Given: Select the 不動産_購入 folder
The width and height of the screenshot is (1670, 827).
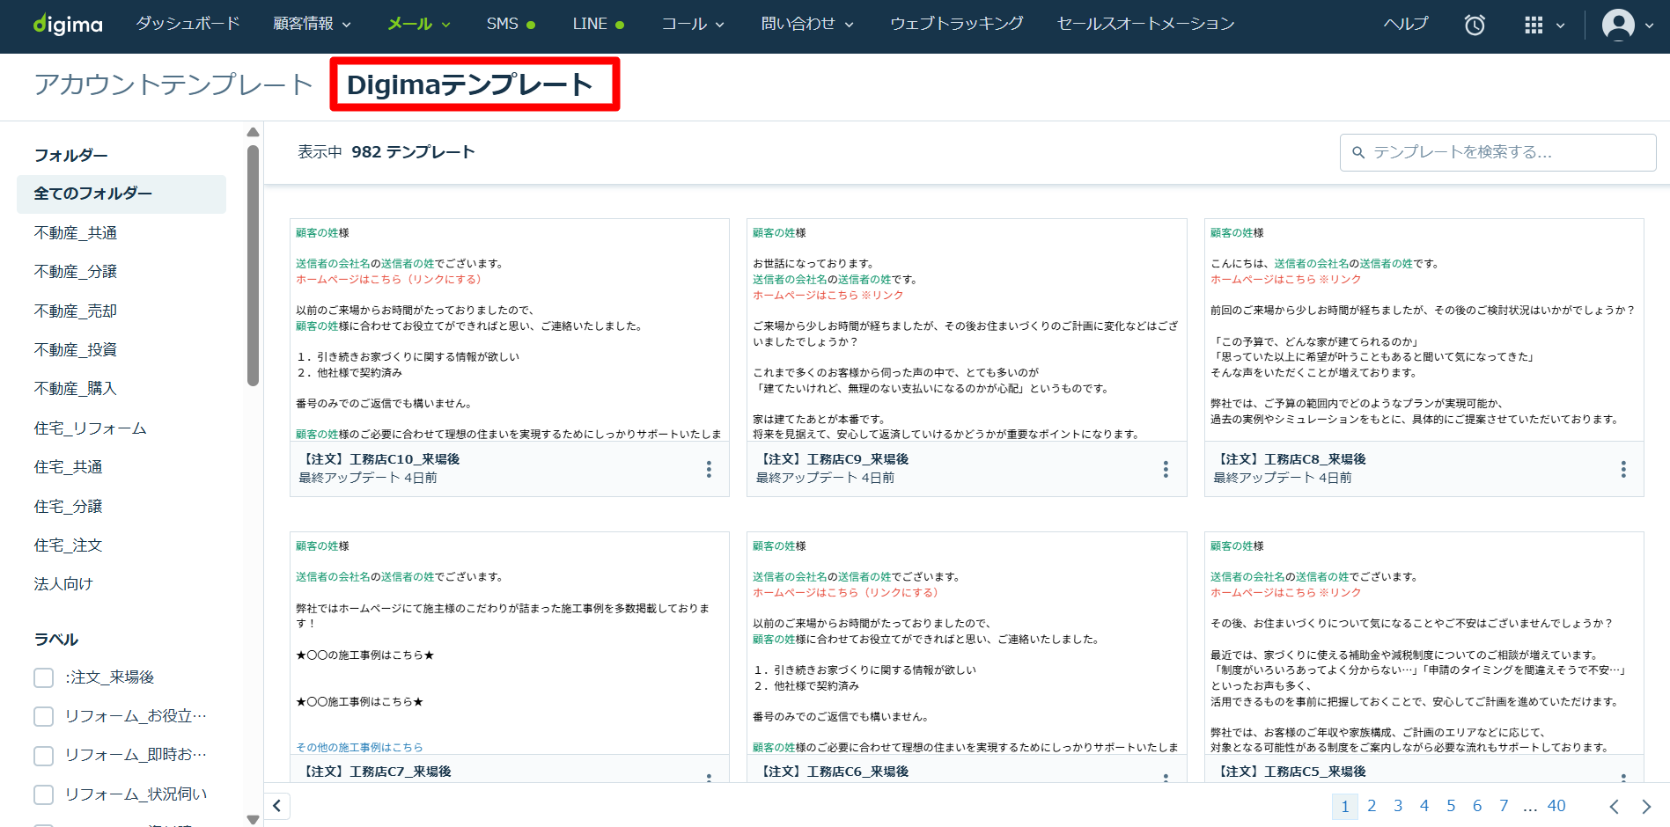Looking at the screenshot, I should (x=76, y=389).
